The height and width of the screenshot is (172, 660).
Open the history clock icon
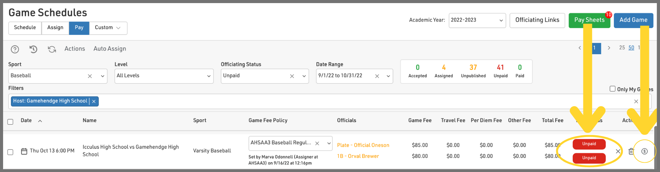33,49
